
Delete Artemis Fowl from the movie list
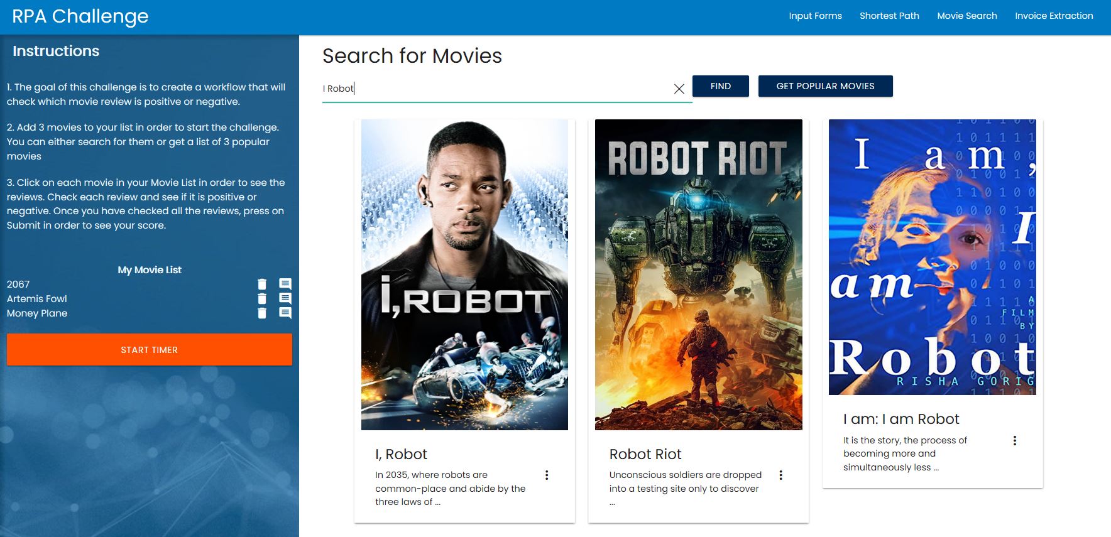[262, 299]
